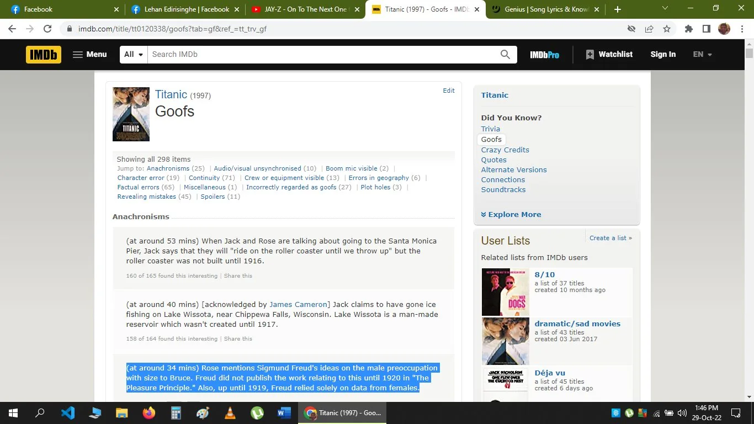754x424 pixels.
Task: Jump to Crew or equipment visible goofs
Action: tap(284, 178)
